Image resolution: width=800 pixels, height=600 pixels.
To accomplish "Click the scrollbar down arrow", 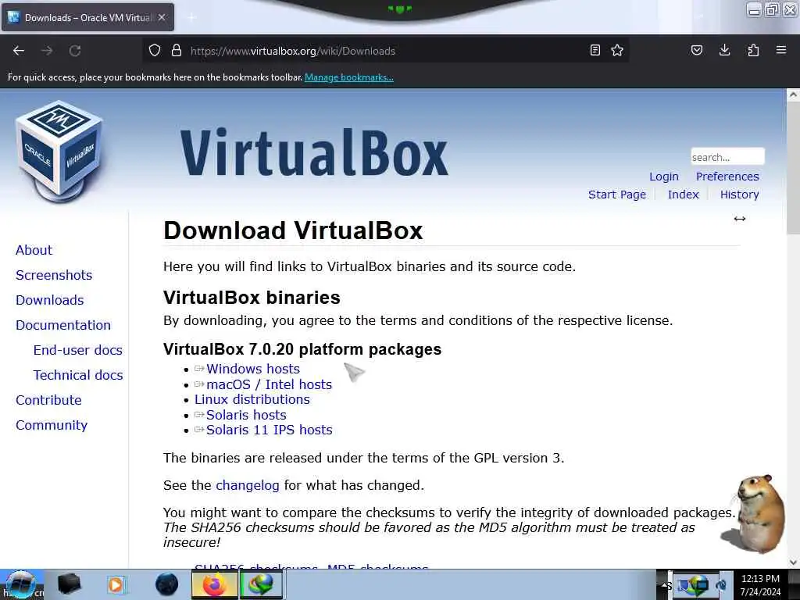I will [x=793, y=562].
